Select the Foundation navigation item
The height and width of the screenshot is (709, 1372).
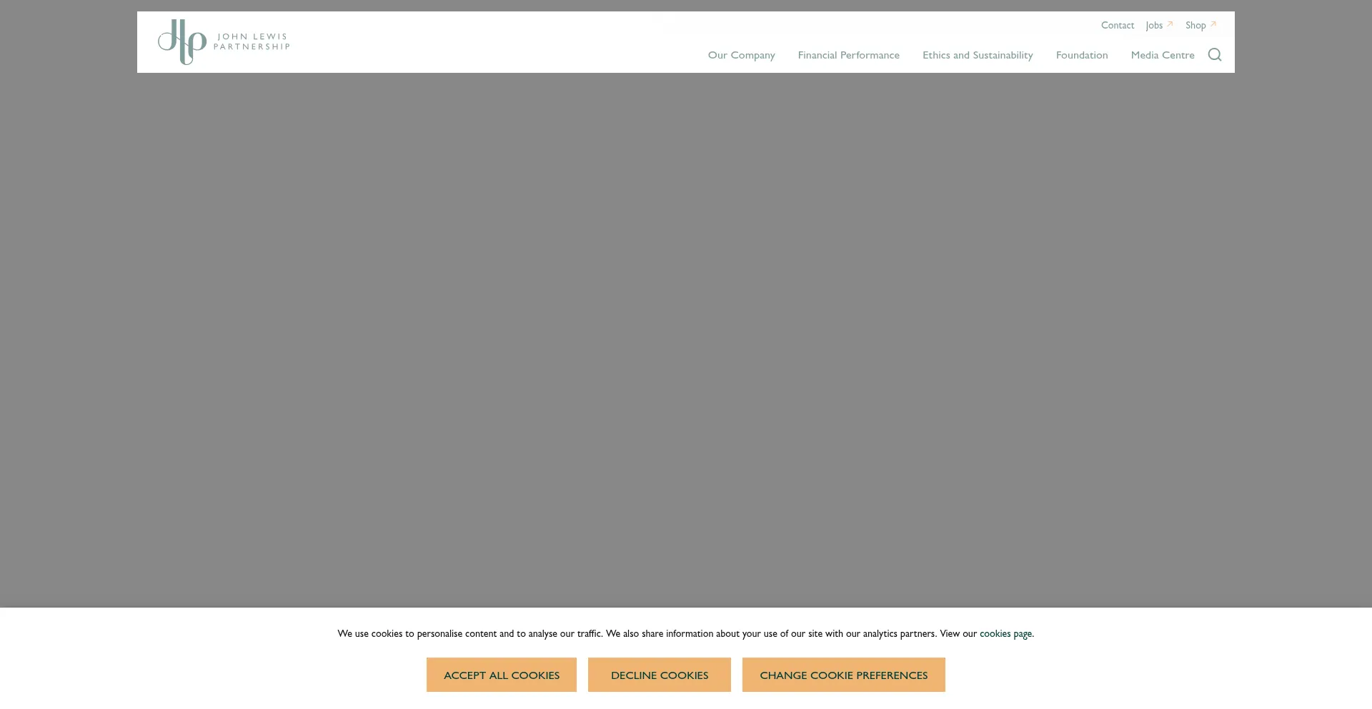1081,55
